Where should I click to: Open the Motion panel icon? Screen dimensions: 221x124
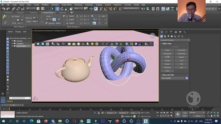(x=176, y=32)
